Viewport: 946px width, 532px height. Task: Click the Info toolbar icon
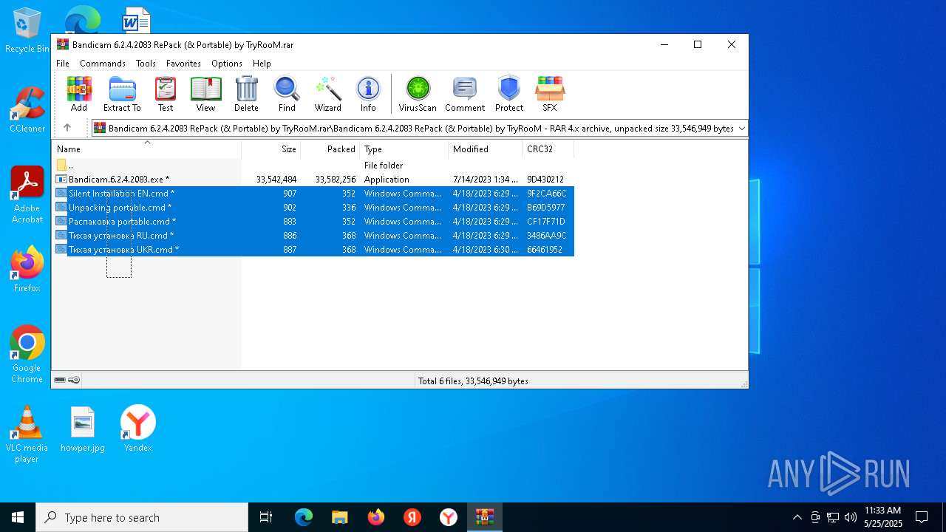368,94
